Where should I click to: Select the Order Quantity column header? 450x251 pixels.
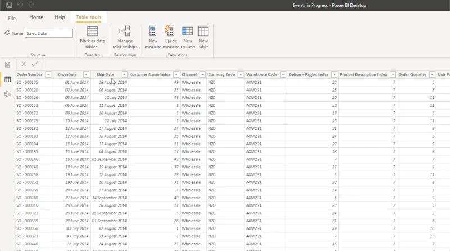[412, 75]
